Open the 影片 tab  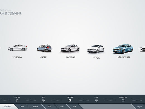[62, 106]
